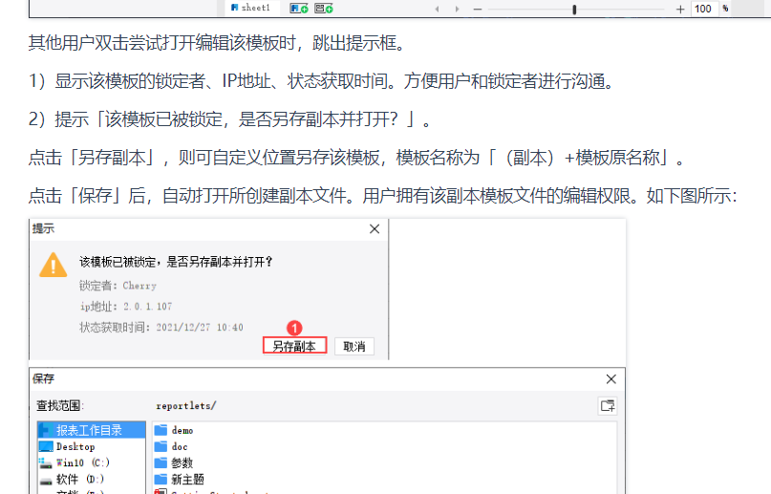Close the 提示 dialog

[375, 229]
